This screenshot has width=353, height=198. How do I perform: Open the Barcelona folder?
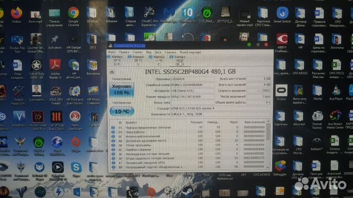pyautogui.click(x=93, y=67)
